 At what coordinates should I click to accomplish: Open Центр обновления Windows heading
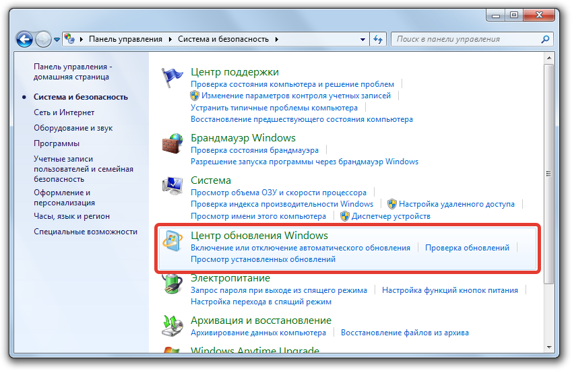[259, 236]
